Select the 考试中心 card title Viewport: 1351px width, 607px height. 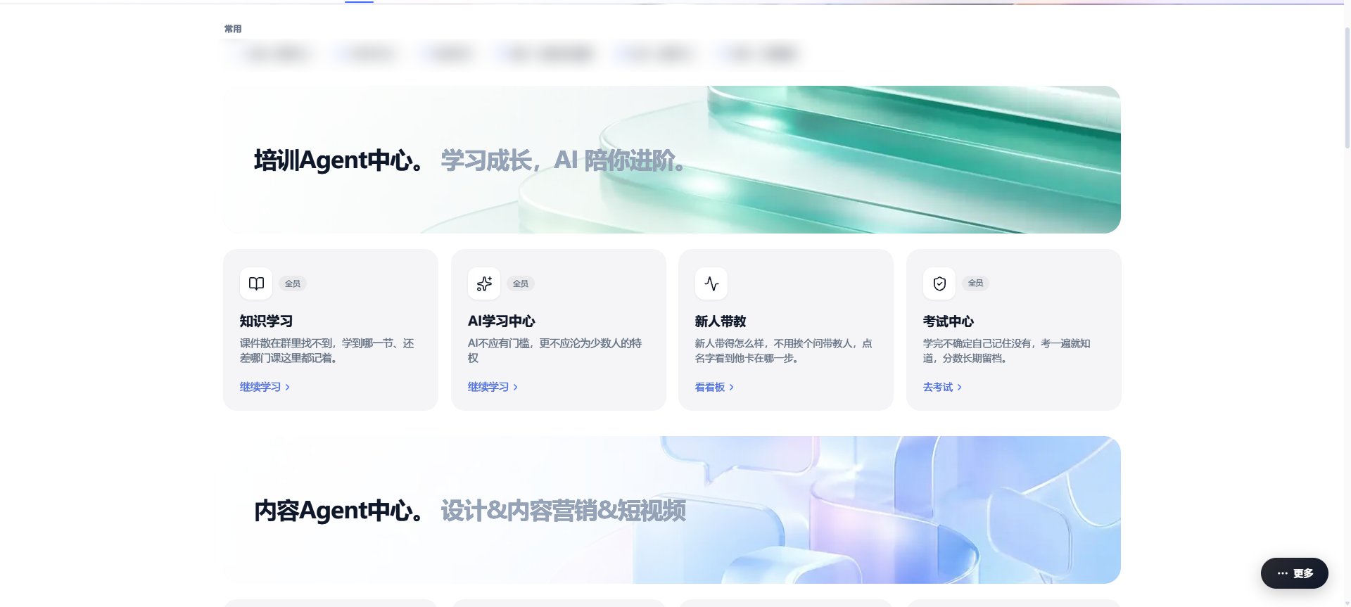click(949, 321)
